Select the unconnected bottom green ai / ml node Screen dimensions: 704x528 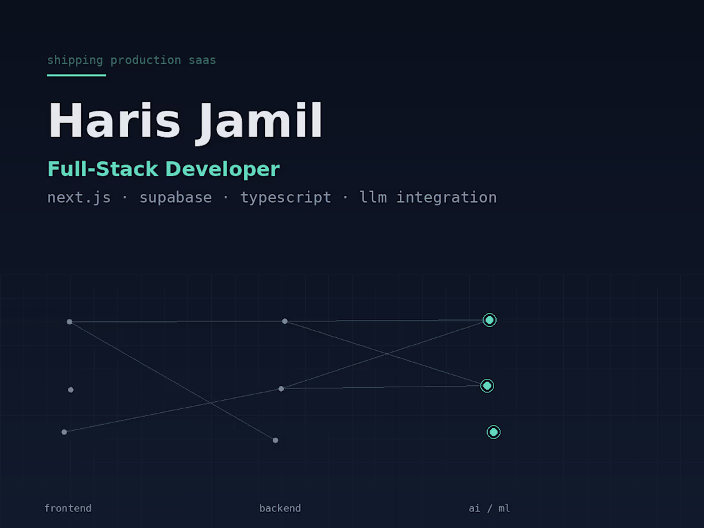click(493, 432)
